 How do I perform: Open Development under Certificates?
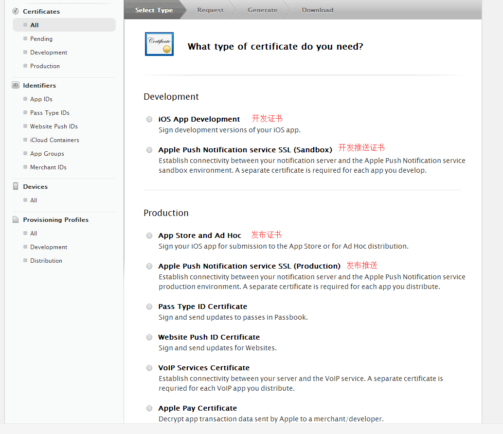coord(49,52)
